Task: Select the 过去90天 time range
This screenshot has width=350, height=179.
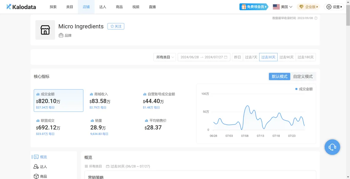Action: pos(286,57)
